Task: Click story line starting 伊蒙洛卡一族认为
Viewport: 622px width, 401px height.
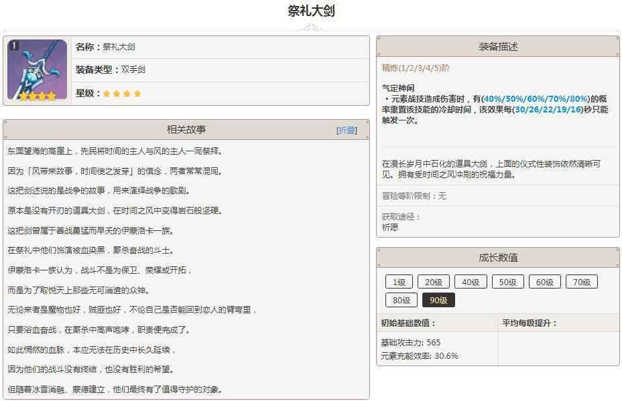Action: (100, 270)
